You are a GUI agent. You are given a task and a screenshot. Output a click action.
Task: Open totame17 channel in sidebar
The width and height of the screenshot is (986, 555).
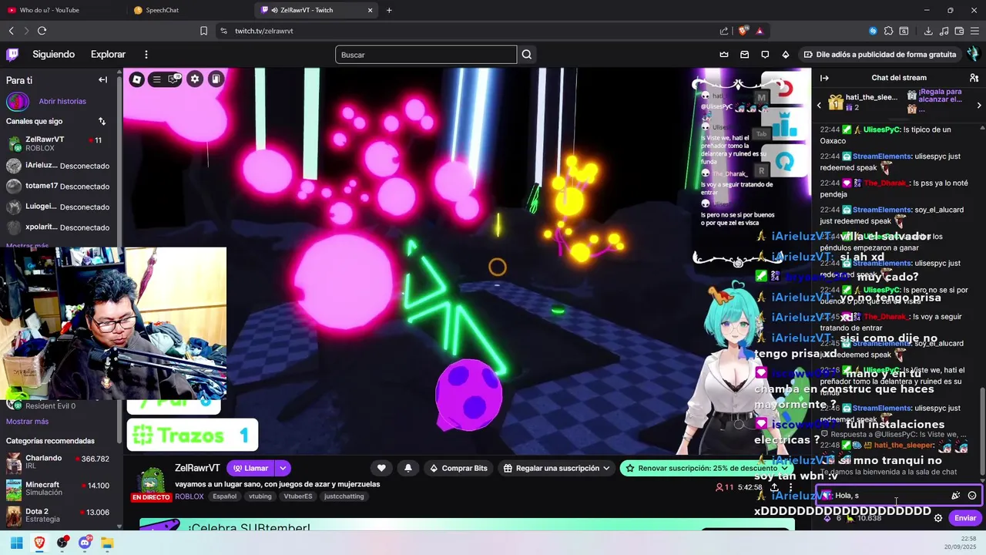(x=59, y=186)
